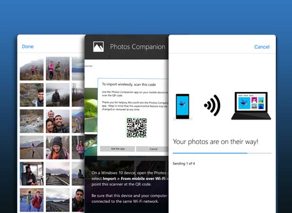Select the smiling woman in beanie photo
Viewport: 292px width, 213px height.
[x=58, y=147]
